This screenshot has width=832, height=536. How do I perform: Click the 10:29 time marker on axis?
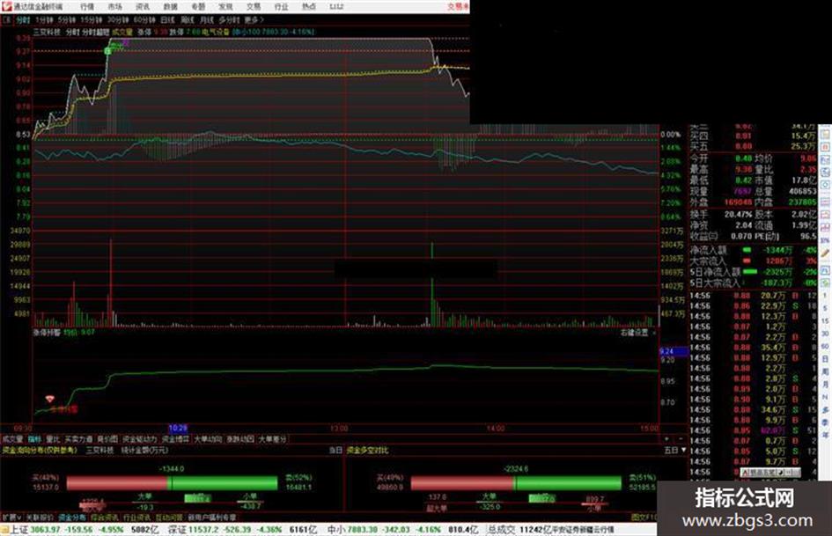tap(178, 429)
